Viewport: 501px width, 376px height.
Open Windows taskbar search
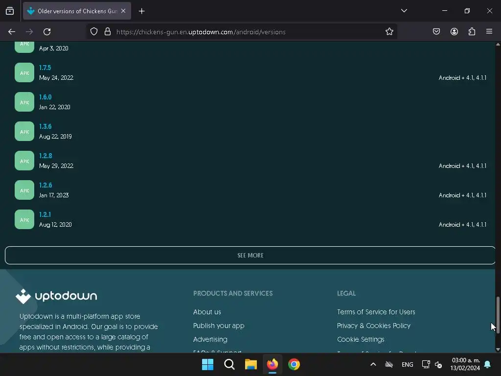(x=229, y=364)
